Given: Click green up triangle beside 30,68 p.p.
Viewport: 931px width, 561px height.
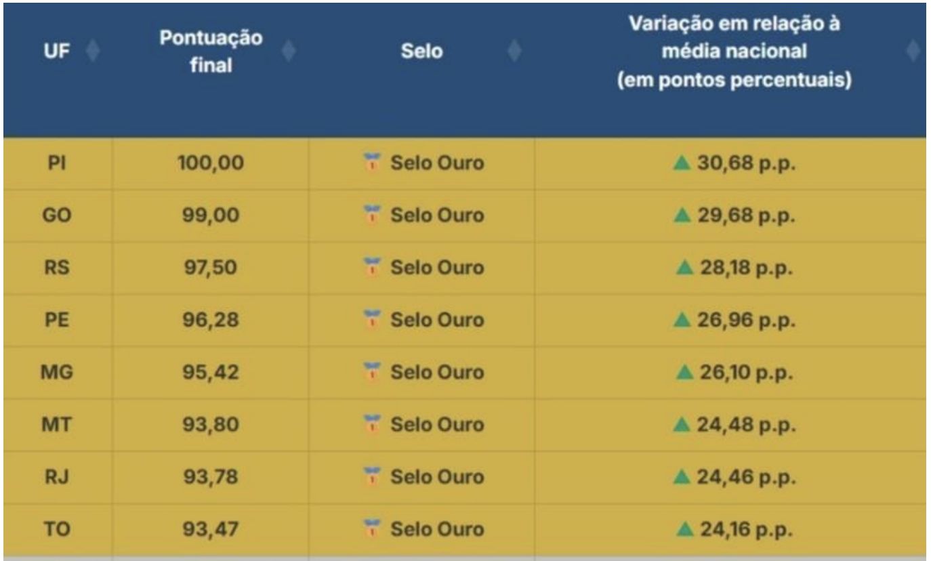Looking at the screenshot, I should point(681,163).
